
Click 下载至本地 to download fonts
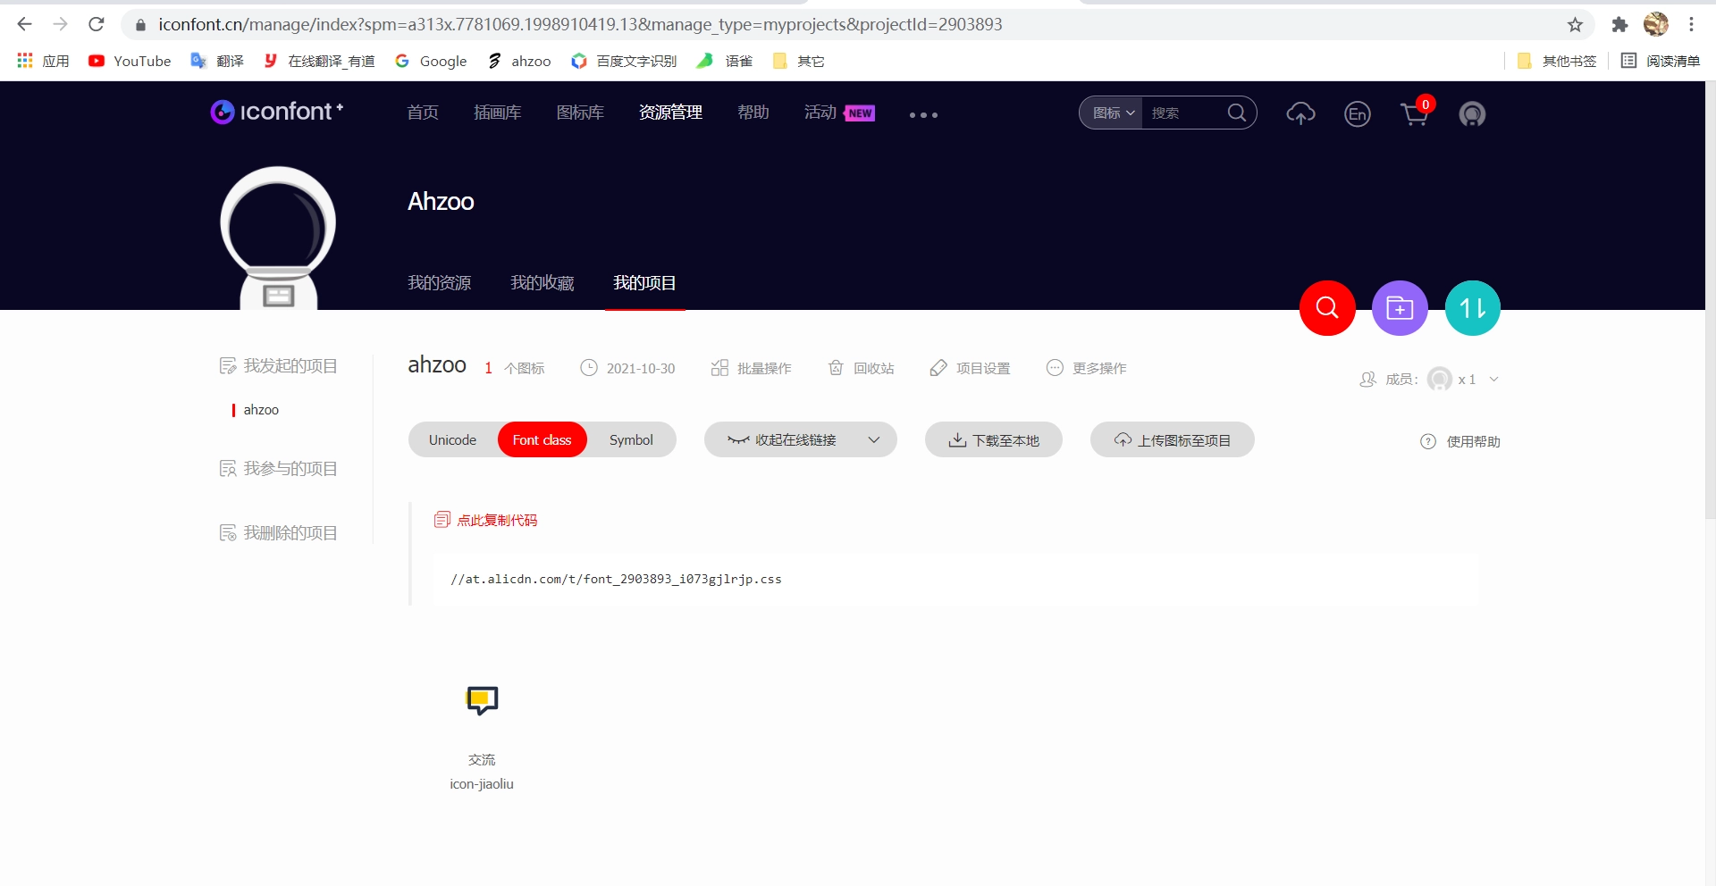[x=993, y=439]
